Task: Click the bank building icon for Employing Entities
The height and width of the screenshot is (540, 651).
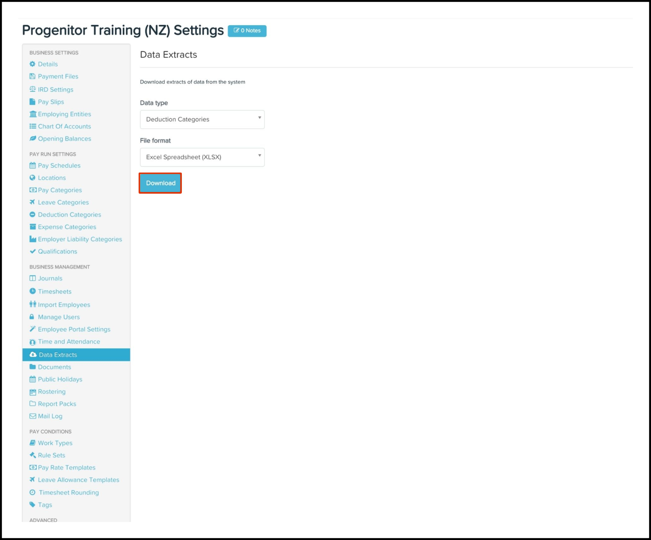Action: (x=33, y=114)
